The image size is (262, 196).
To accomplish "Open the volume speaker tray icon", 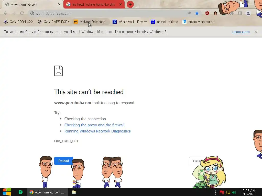I will point(234,192).
